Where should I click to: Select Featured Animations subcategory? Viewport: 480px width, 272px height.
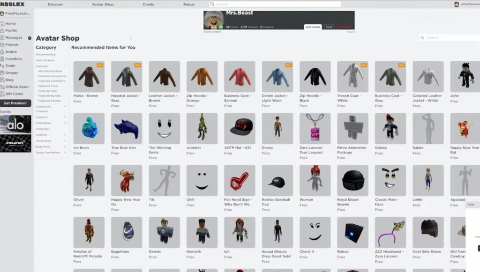[52, 81]
